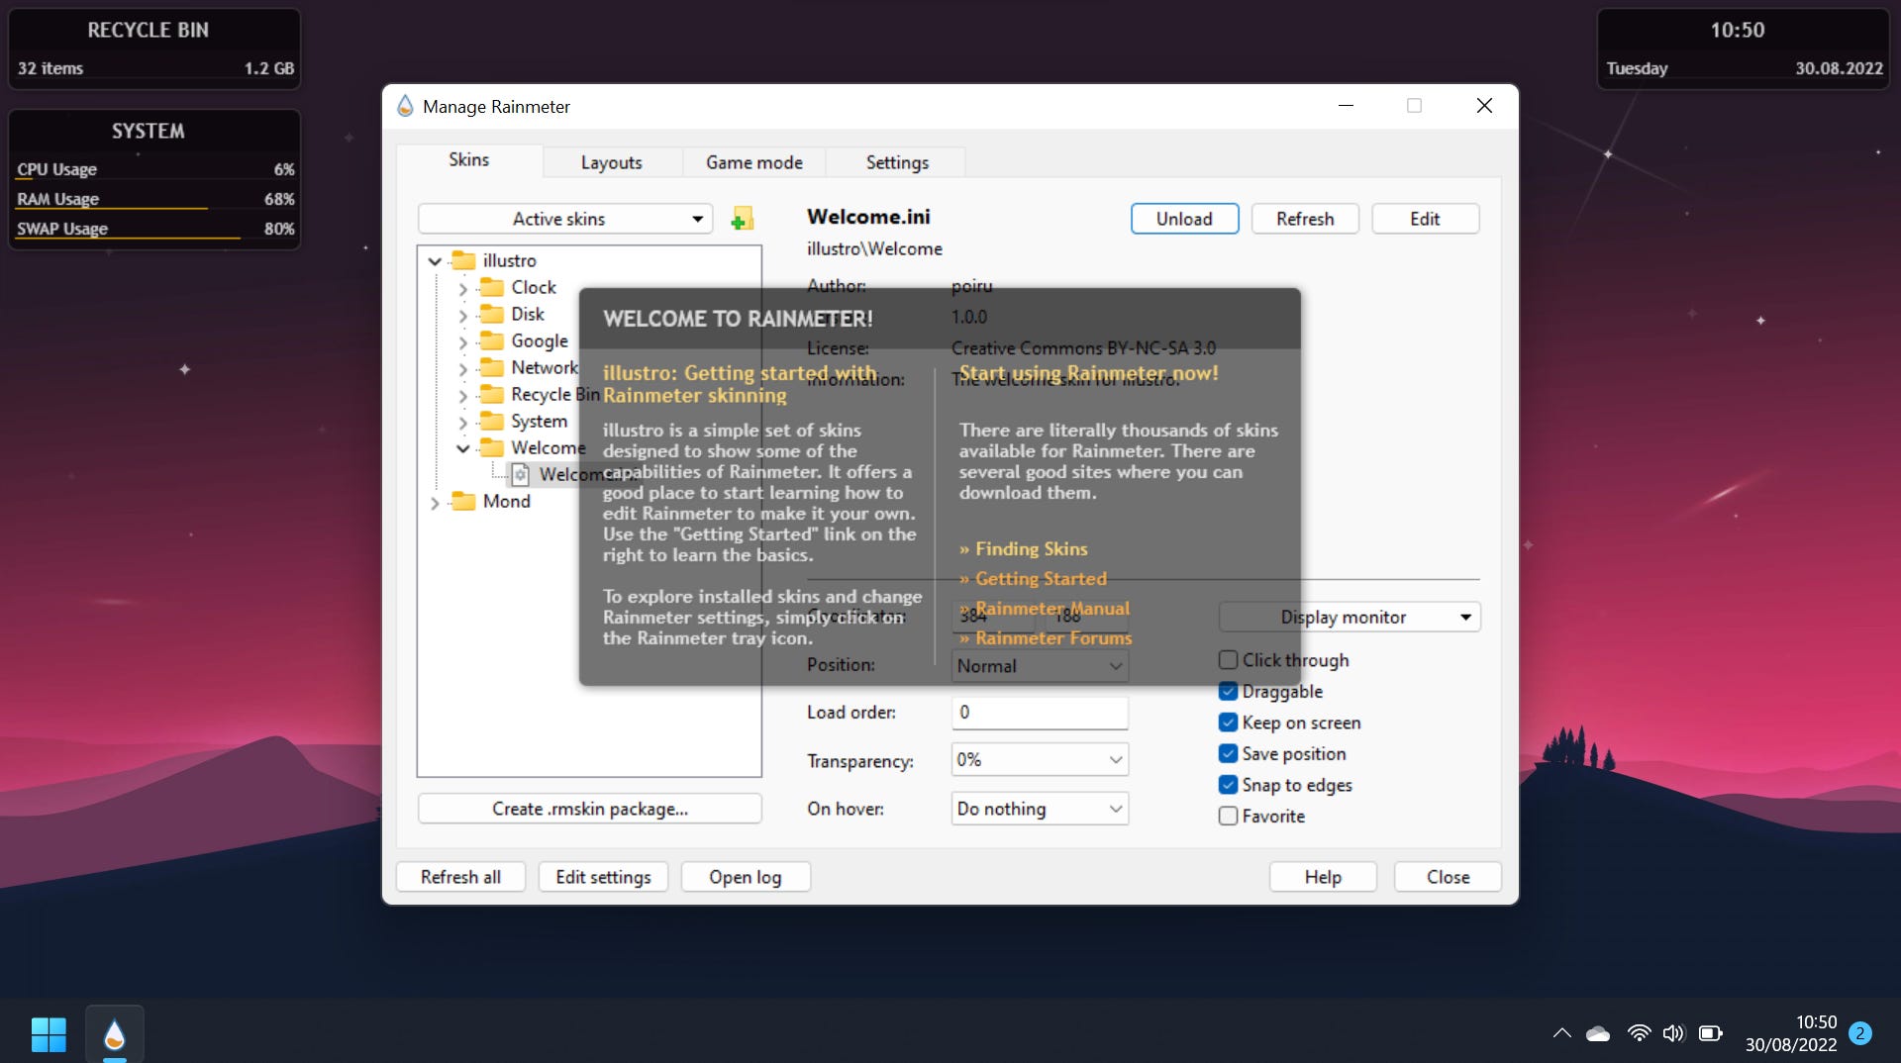Image resolution: width=1901 pixels, height=1063 pixels.
Task: Click the volume speaker tray icon
Action: [1673, 1033]
